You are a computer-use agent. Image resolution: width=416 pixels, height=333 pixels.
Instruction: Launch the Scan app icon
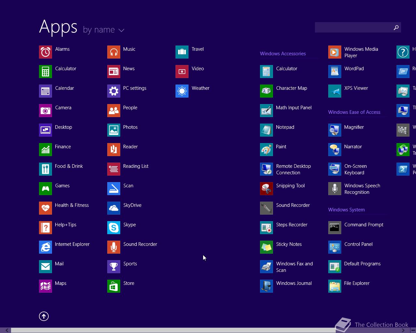(x=114, y=189)
